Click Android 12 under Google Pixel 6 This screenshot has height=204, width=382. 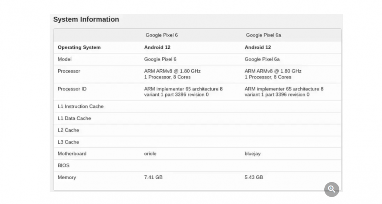coord(157,47)
